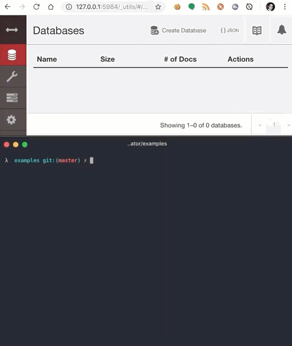This screenshot has width=292, height=346.
Task: Click the terminal prompt cursor
Action: [91, 160]
